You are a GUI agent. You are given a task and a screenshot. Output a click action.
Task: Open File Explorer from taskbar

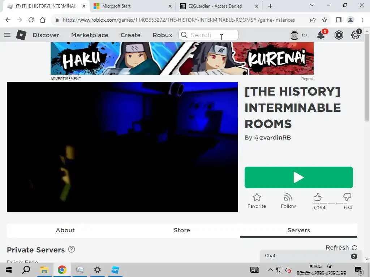coord(44,270)
